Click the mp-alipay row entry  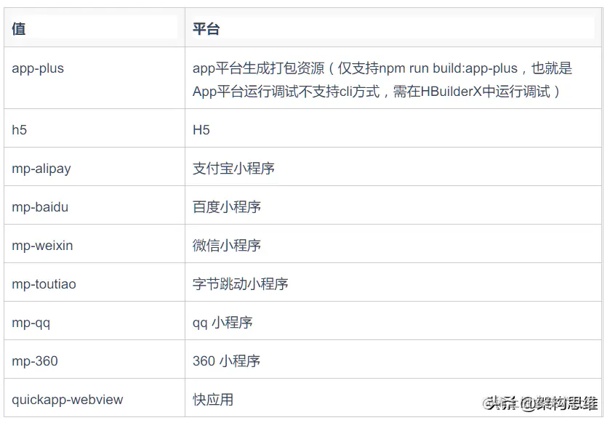40,168
